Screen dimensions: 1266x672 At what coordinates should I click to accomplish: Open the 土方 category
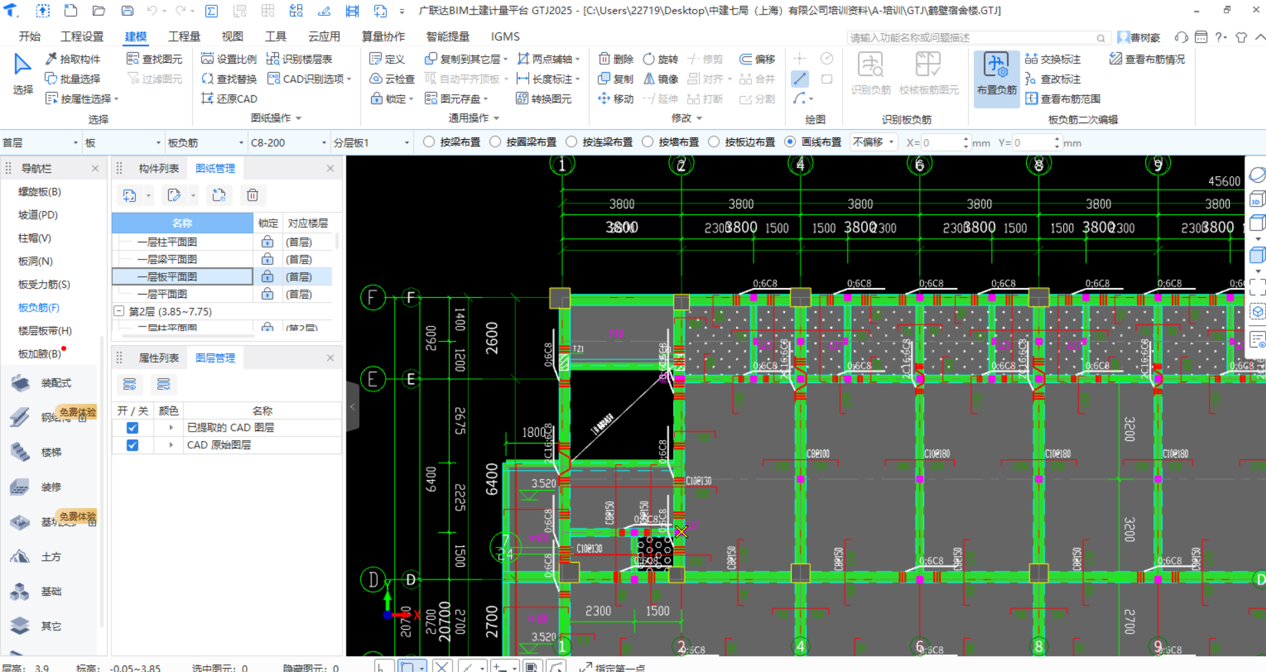pyautogui.click(x=36, y=557)
